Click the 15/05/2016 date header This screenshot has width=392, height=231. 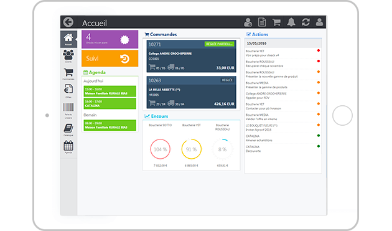[283, 44]
